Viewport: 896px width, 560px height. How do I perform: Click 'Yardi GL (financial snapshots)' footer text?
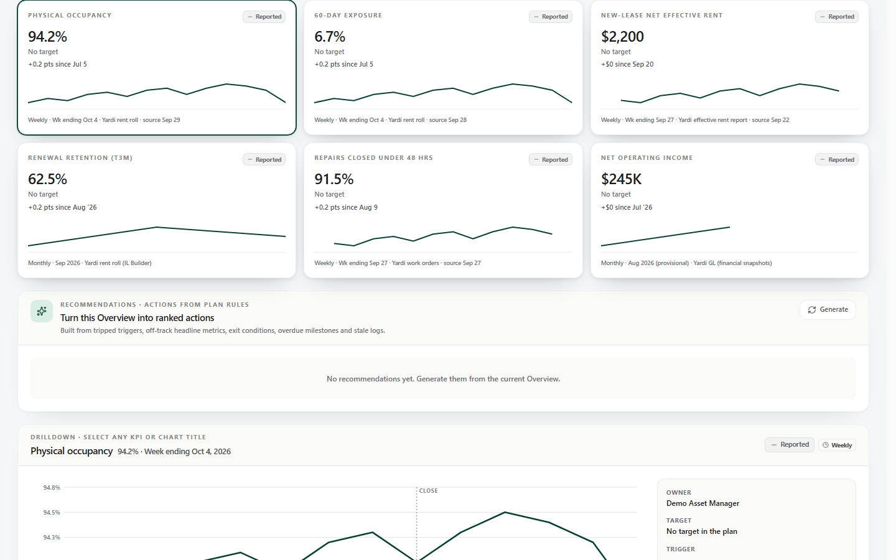[732, 263]
